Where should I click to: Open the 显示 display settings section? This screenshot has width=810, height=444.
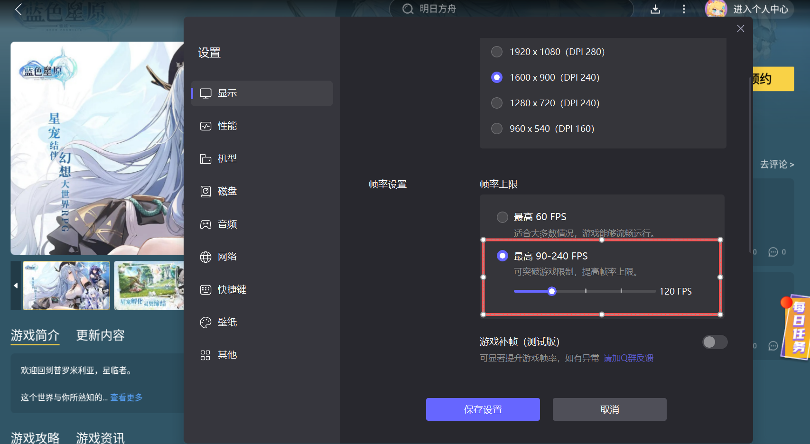pos(262,93)
